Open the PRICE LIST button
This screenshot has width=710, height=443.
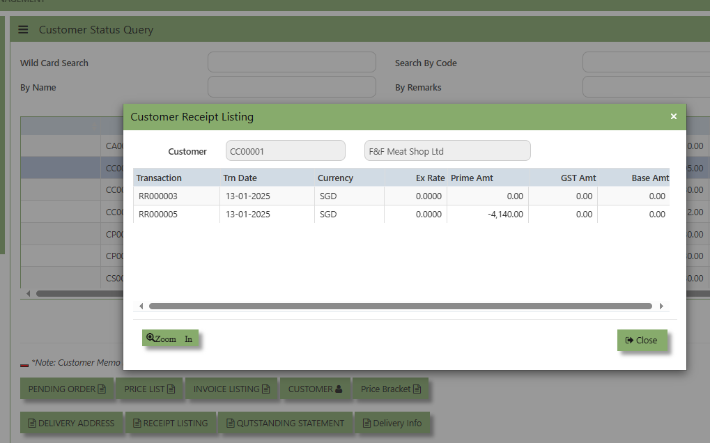(x=149, y=389)
